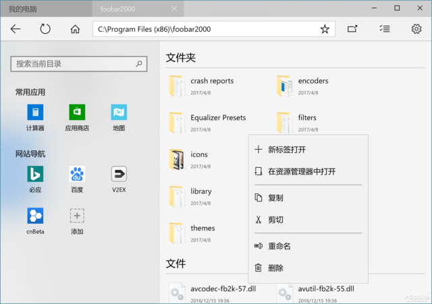Go back using the back arrow
Viewport: 432px width, 304px height.
(x=16, y=29)
